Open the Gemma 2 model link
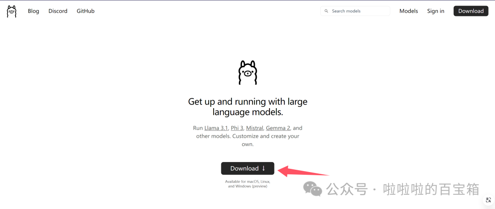Image resolution: width=495 pixels, height=209 pixels. pos(278,128)
